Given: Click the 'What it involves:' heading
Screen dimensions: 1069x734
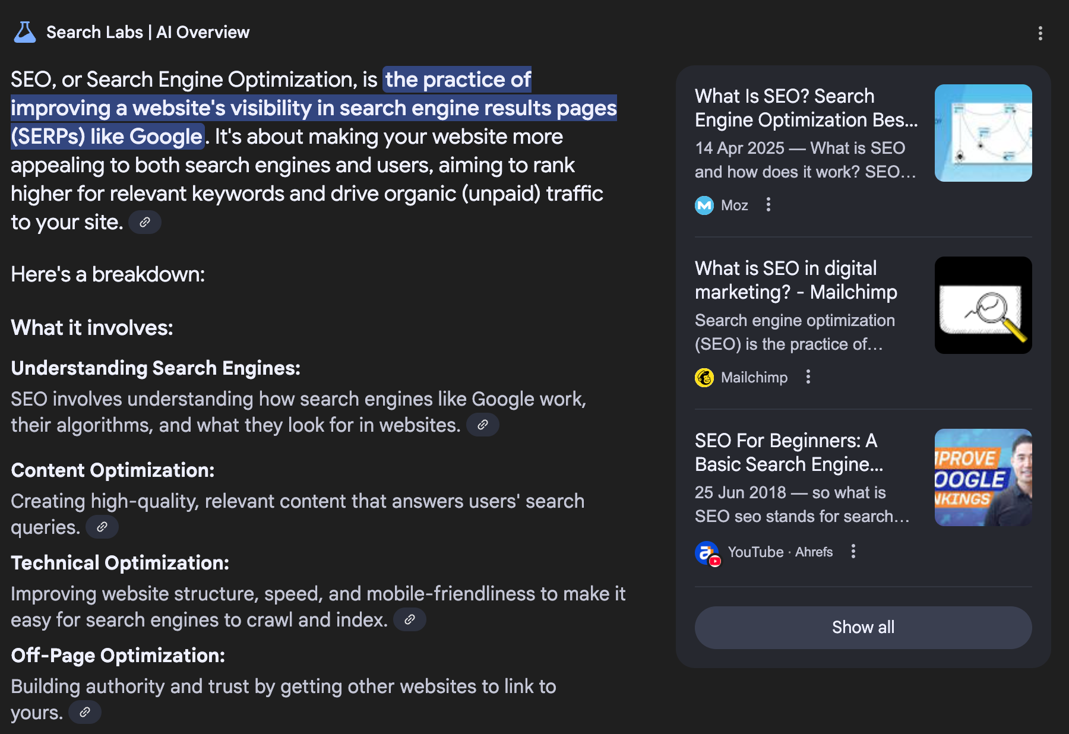Looking at the screenshot, I should tap(92, 328).
